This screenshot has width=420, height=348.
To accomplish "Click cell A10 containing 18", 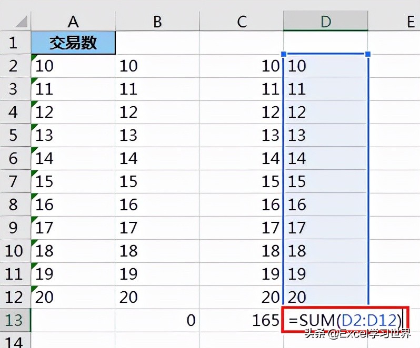I will pos(73,251).
